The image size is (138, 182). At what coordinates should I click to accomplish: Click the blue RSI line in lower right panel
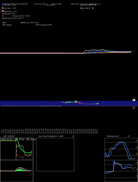pyautogui.click(x=126, y=167)
